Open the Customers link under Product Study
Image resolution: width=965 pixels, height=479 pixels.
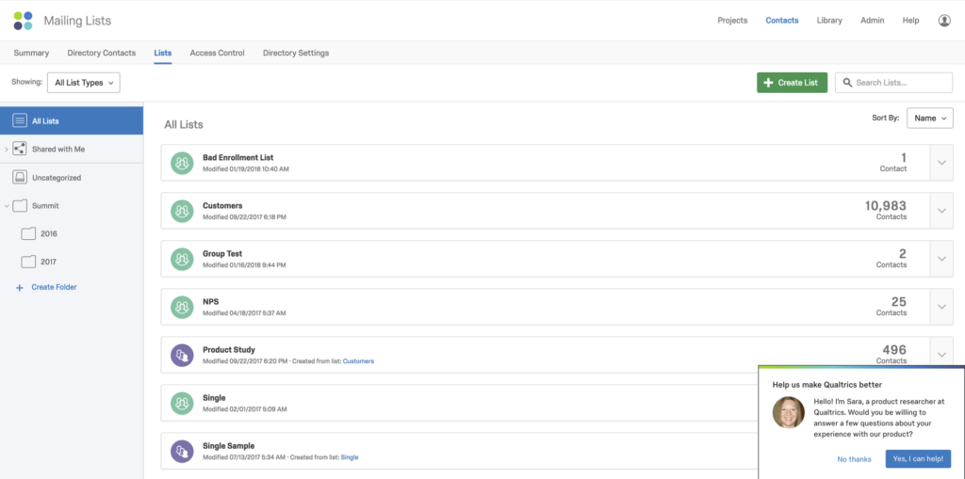coord(358,361)
